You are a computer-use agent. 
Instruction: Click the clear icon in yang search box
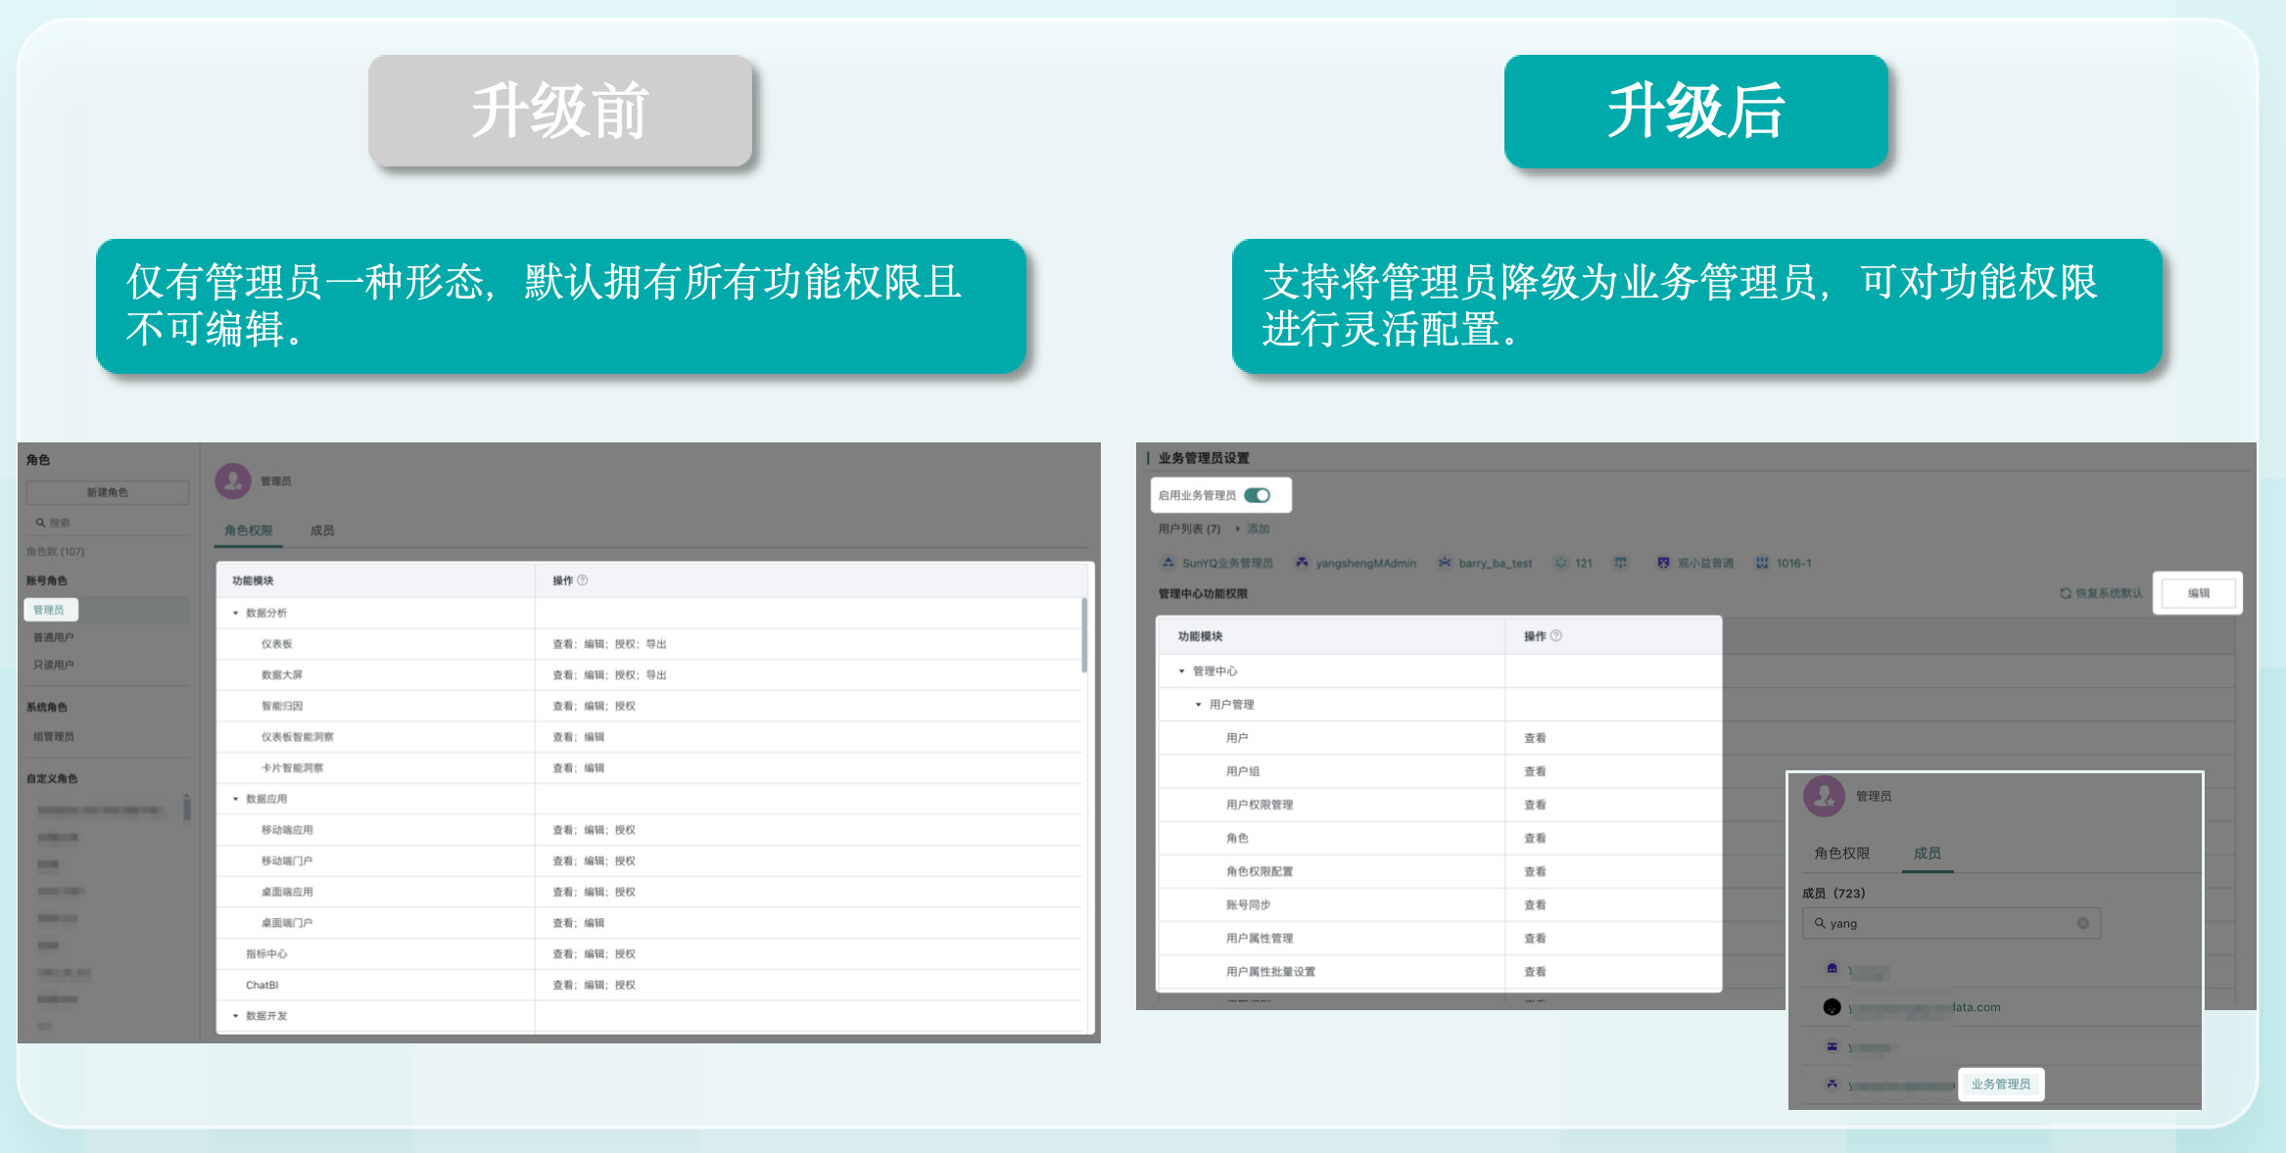2082,923
